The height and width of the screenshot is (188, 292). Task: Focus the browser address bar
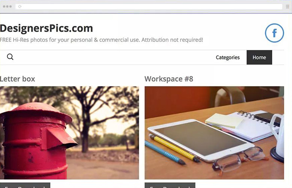tap(149, 6)
